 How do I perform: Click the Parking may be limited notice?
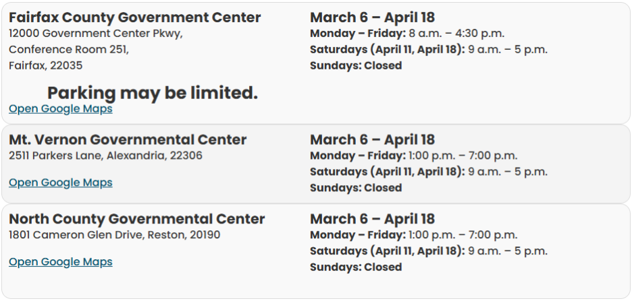tap(153, 93)
